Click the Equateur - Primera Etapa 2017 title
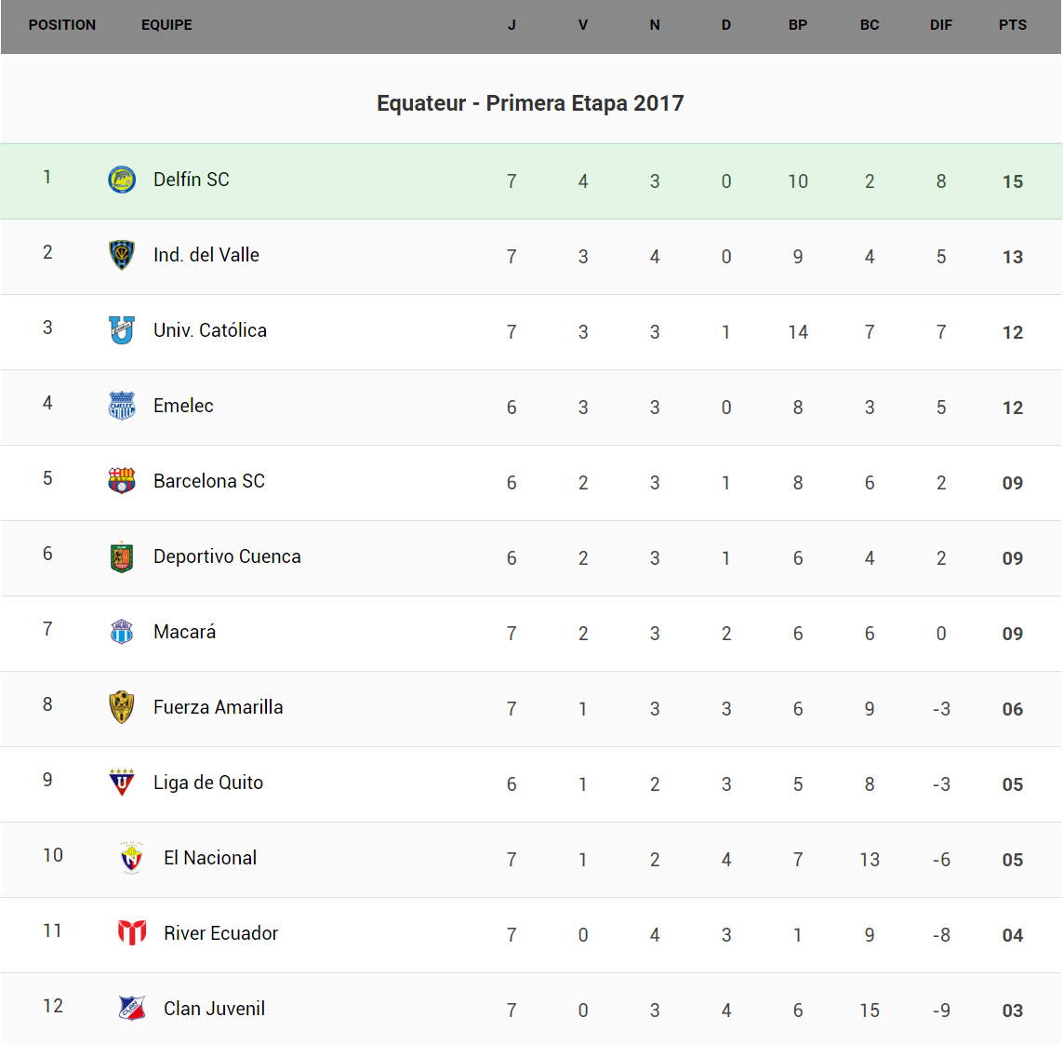The width and height of the screenshot is (1063, 1044). point(530,103)
